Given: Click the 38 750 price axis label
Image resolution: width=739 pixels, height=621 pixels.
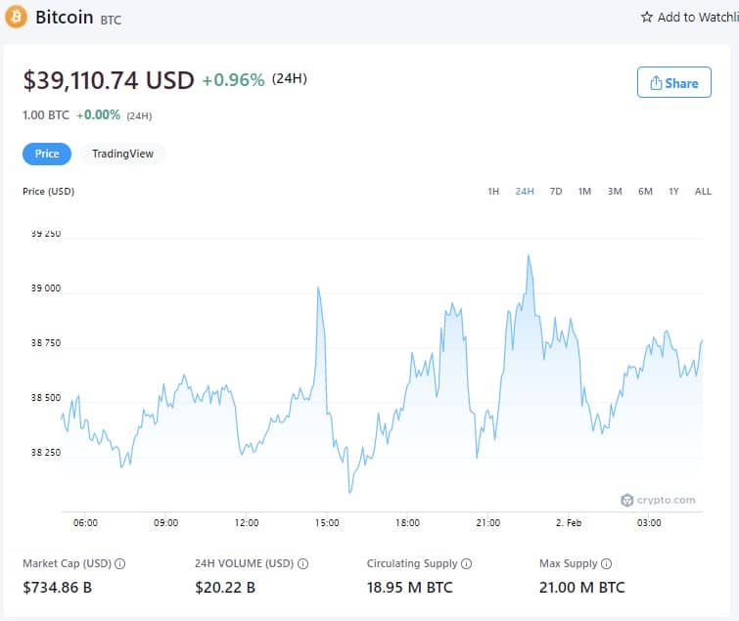Looking at the screenshot, I should click(46, 343).
